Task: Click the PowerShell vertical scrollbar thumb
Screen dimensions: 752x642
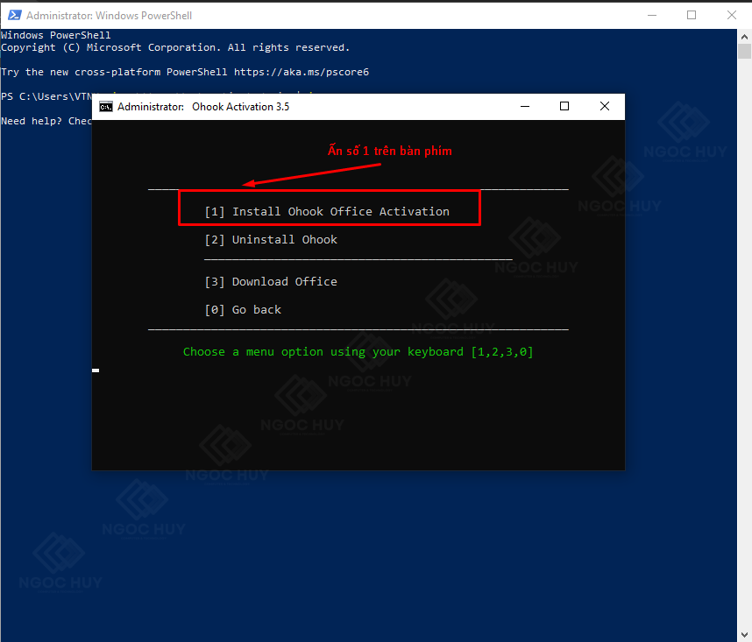Action: click(x=744, y=51)
